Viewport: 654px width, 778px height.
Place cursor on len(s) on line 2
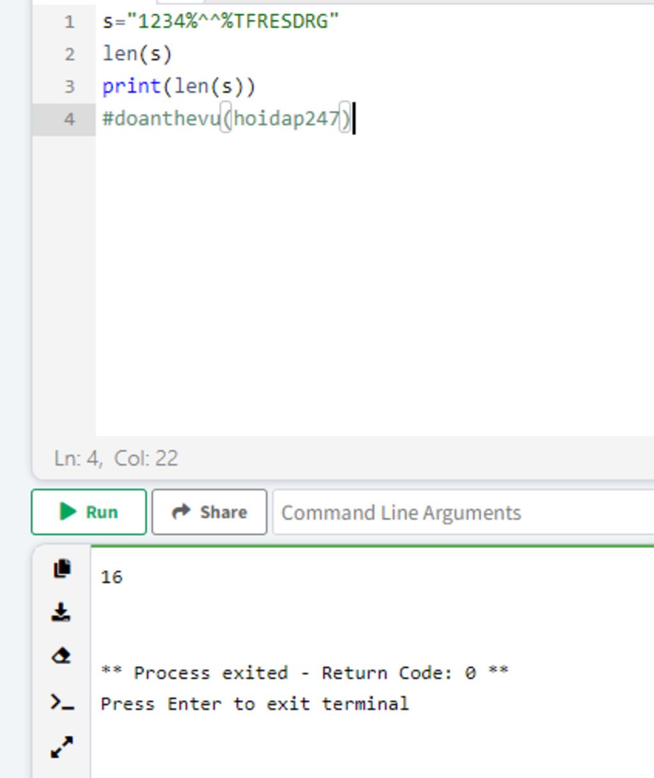(x=137, y=54)
